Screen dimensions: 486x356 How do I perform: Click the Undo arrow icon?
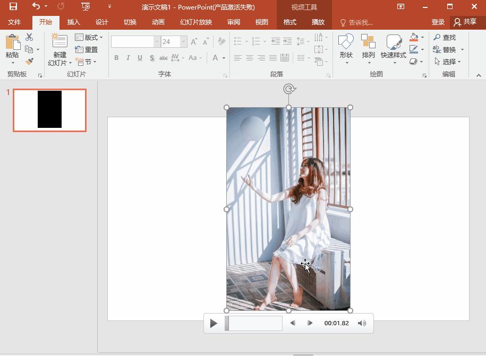pyautogui.click(x=36, y=7)
